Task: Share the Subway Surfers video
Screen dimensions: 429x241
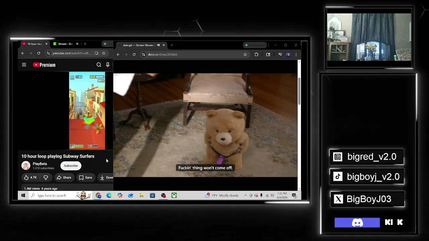Action: tap(64, 177)
